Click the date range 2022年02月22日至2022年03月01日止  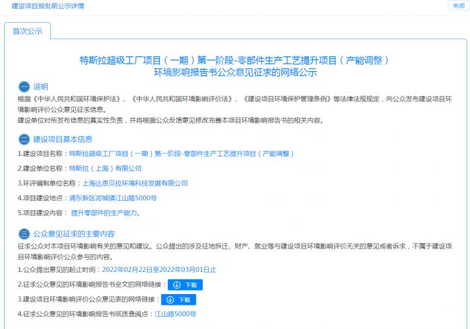159,270
